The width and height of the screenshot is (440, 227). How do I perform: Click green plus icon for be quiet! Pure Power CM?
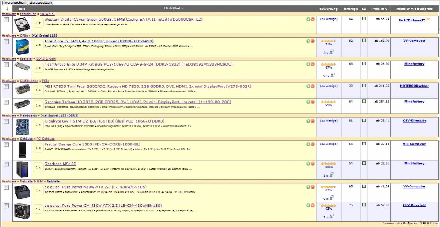tap(308, 206)
